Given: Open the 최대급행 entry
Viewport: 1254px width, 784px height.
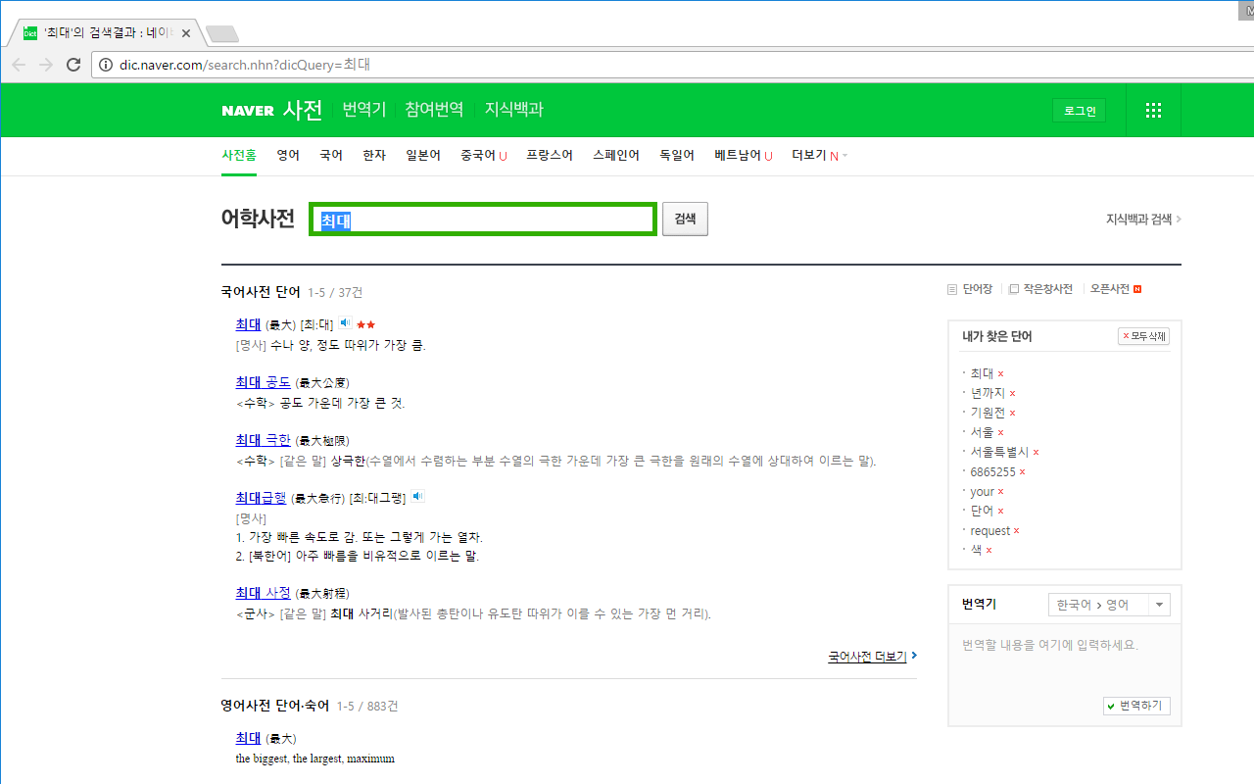Looking at the screenshot, I should (x=261, y=497).
